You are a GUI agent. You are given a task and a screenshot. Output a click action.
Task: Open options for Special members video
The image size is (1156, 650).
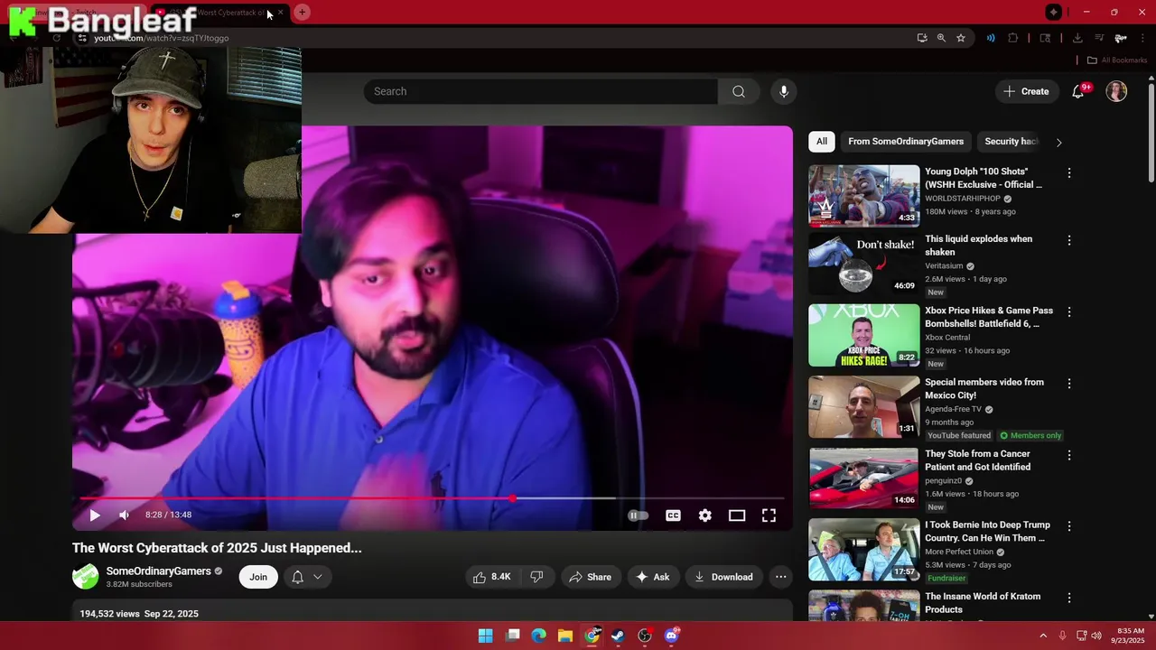1069,383
